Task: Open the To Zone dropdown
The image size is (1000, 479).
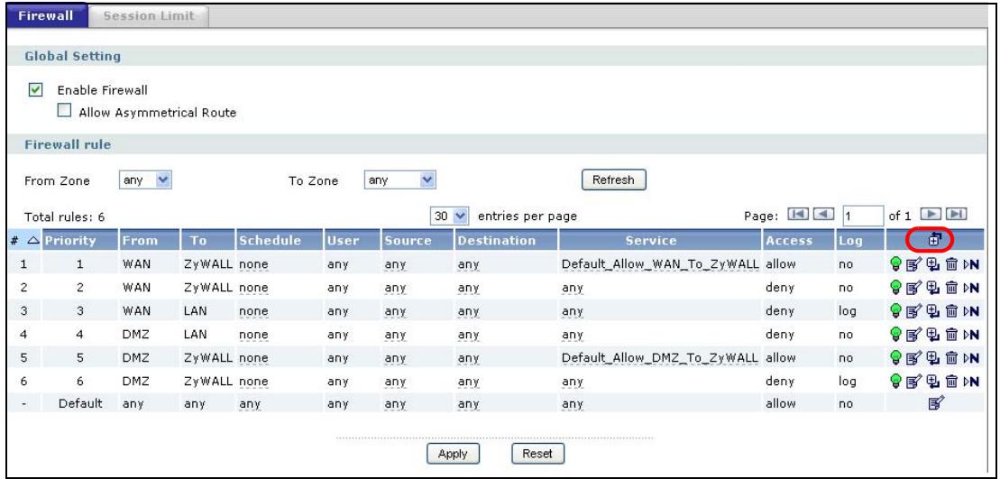Action: coord(399,180)
